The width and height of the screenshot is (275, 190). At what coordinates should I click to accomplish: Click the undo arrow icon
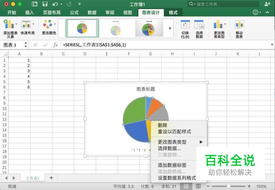55,4
